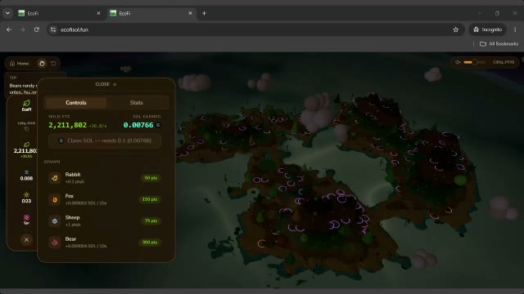Reset the camera with the rotate icon
This screenshot has width=524, height=294.
53,64
